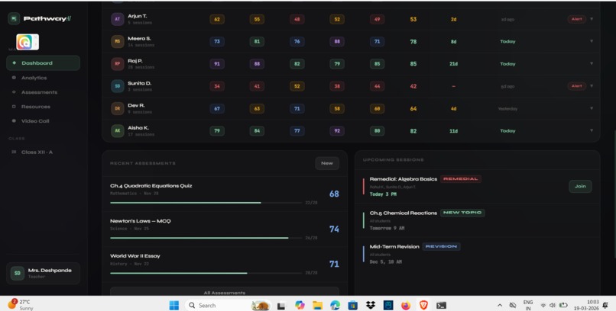Image resolution: width=616 pixels, height=311 pixels.
Task: Click the notification bell in system tray
Action: point(605,305)
